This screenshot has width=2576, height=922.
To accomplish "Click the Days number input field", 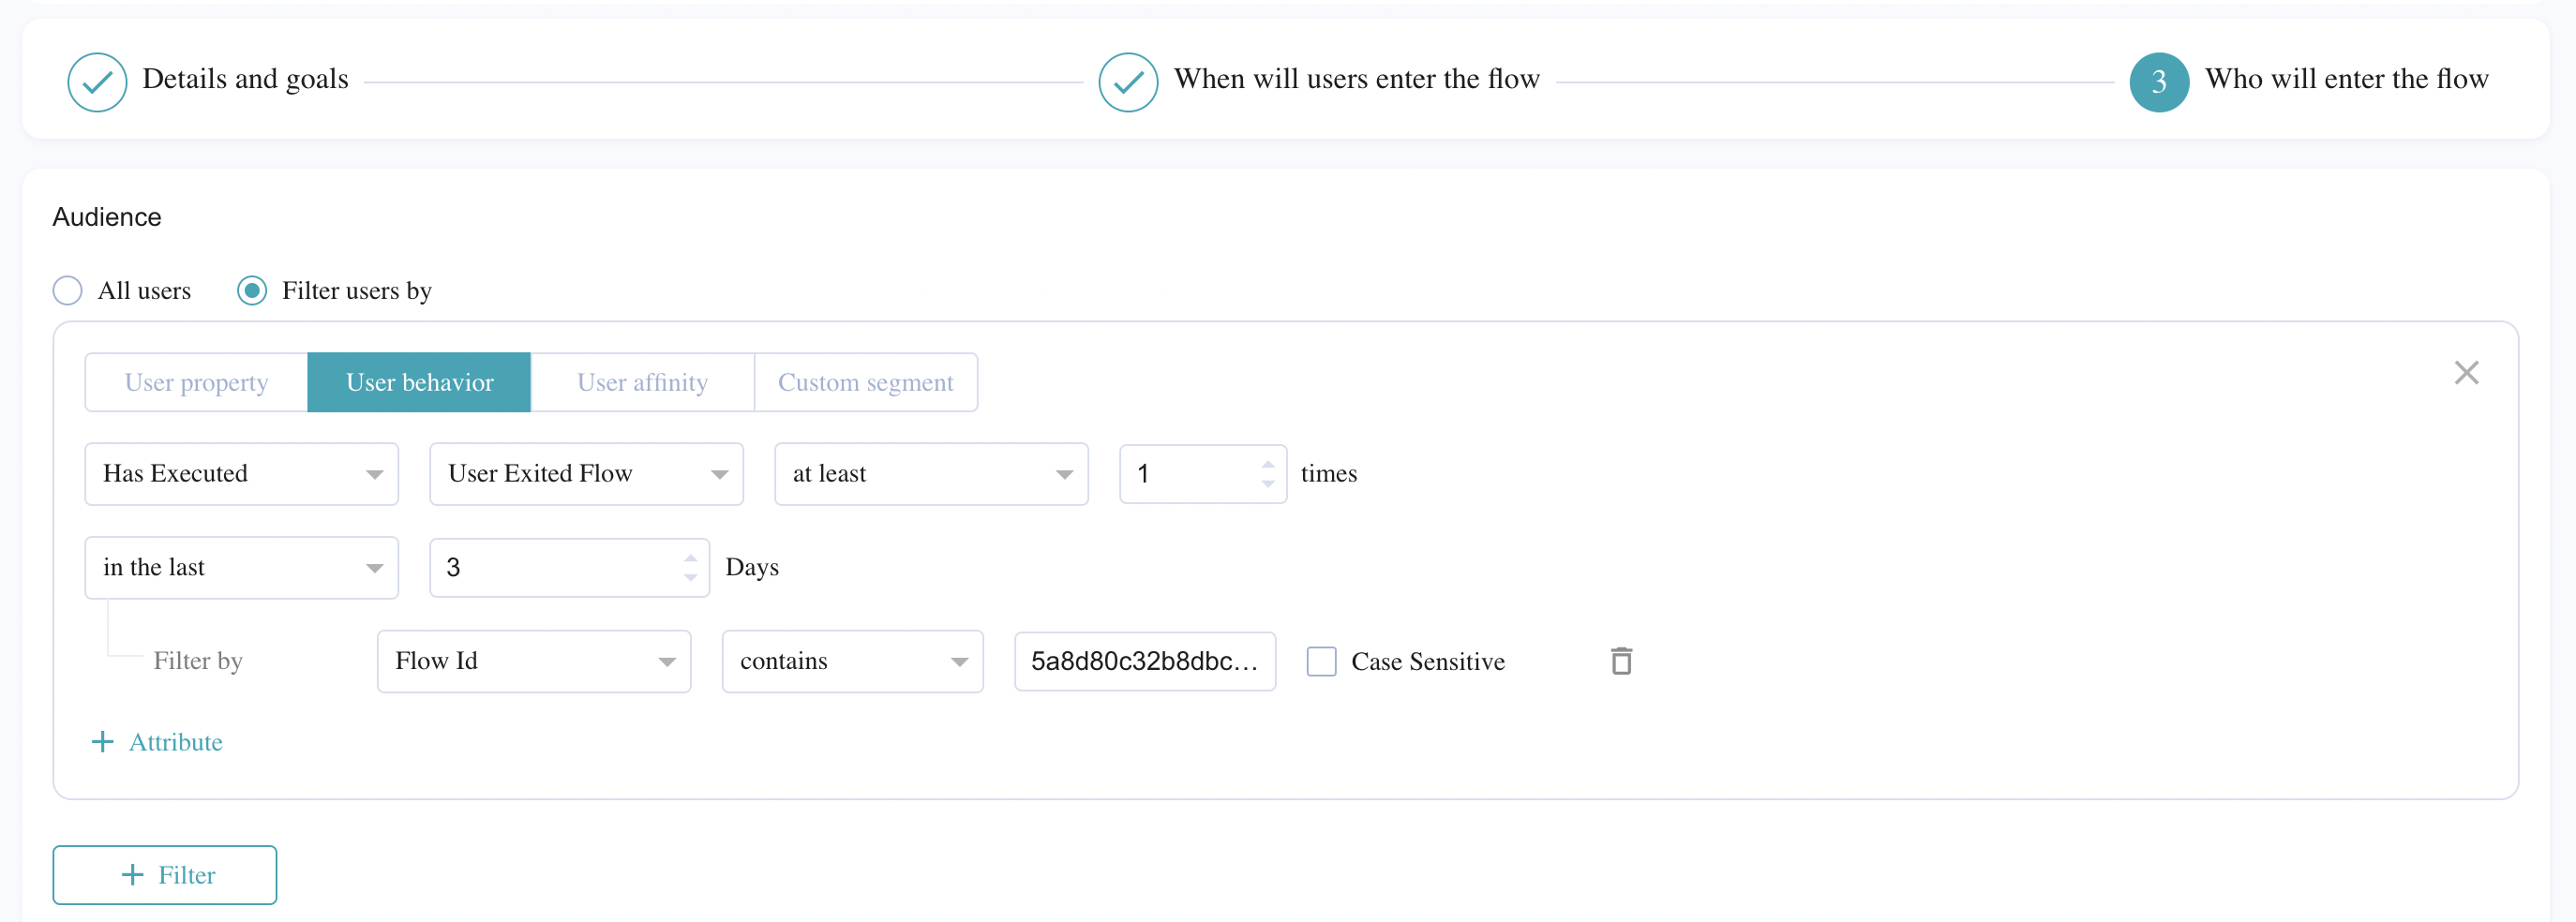I will [x=569, y=567].
